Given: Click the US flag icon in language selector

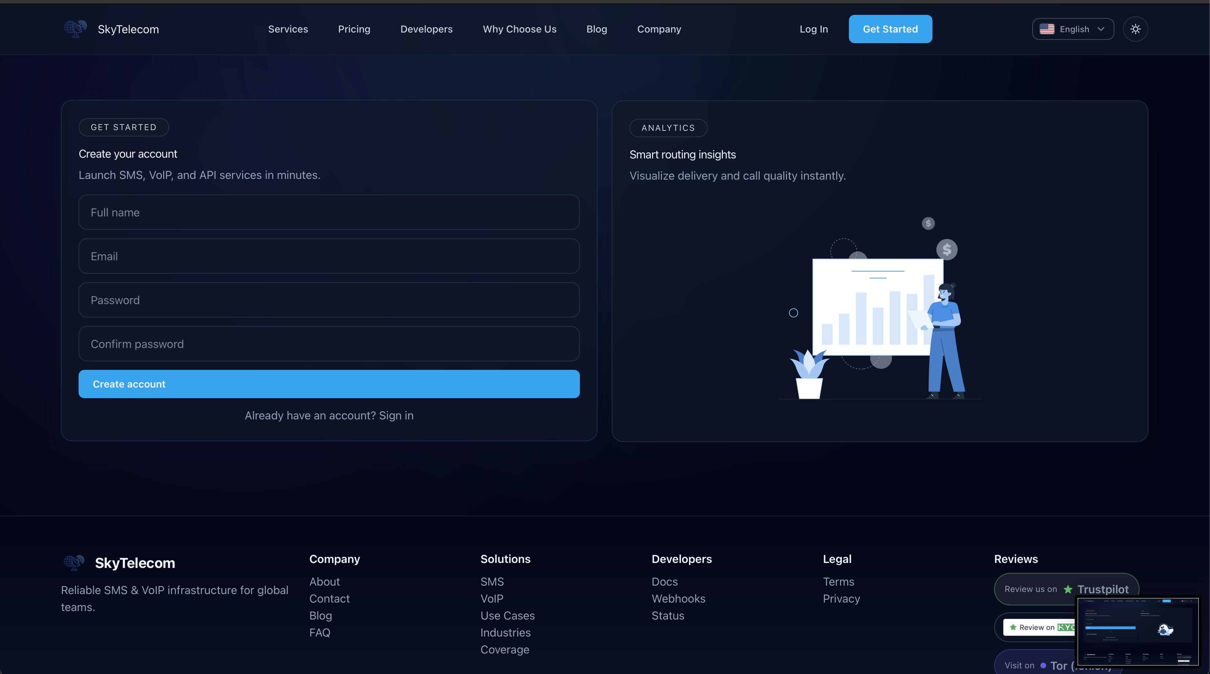Looking at the screenshot, I should pyautogui.click(x=1047, y=29).
